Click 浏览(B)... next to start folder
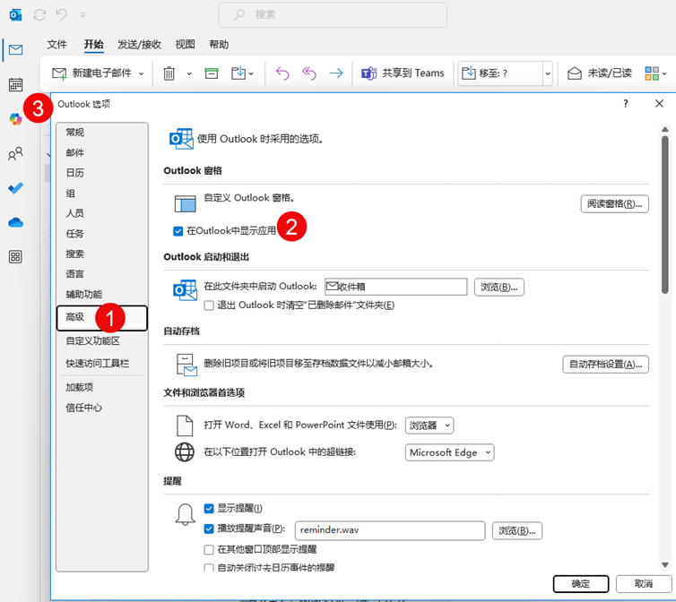The image size is (676, 602). coord(498,287)
